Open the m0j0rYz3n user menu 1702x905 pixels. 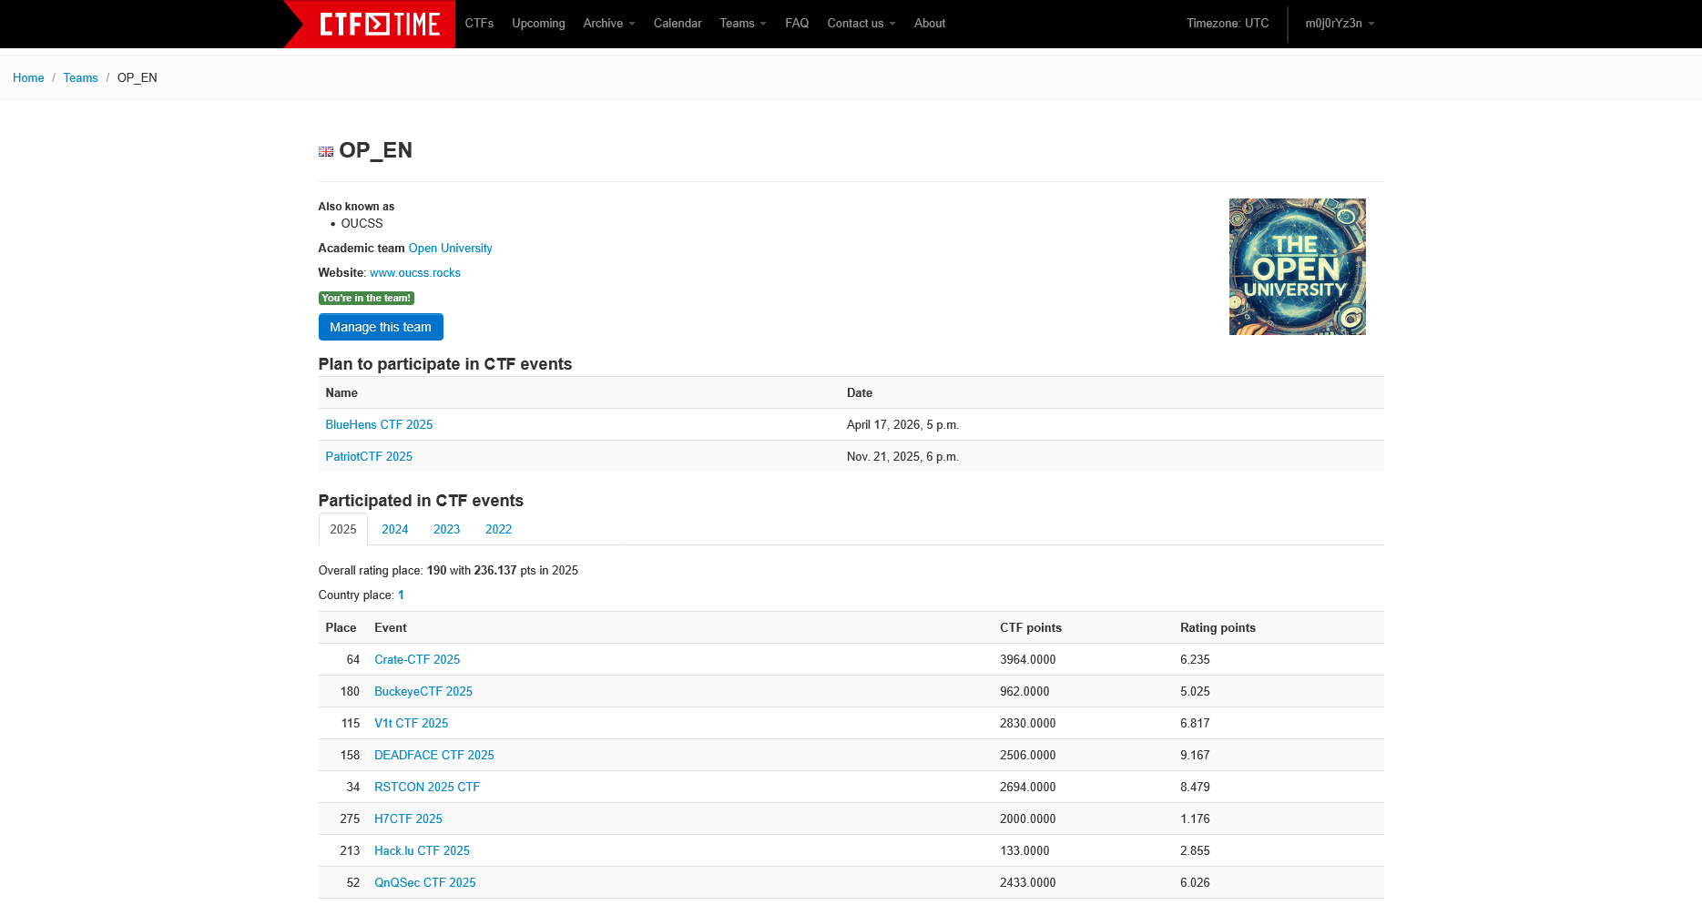point(1339,24)
